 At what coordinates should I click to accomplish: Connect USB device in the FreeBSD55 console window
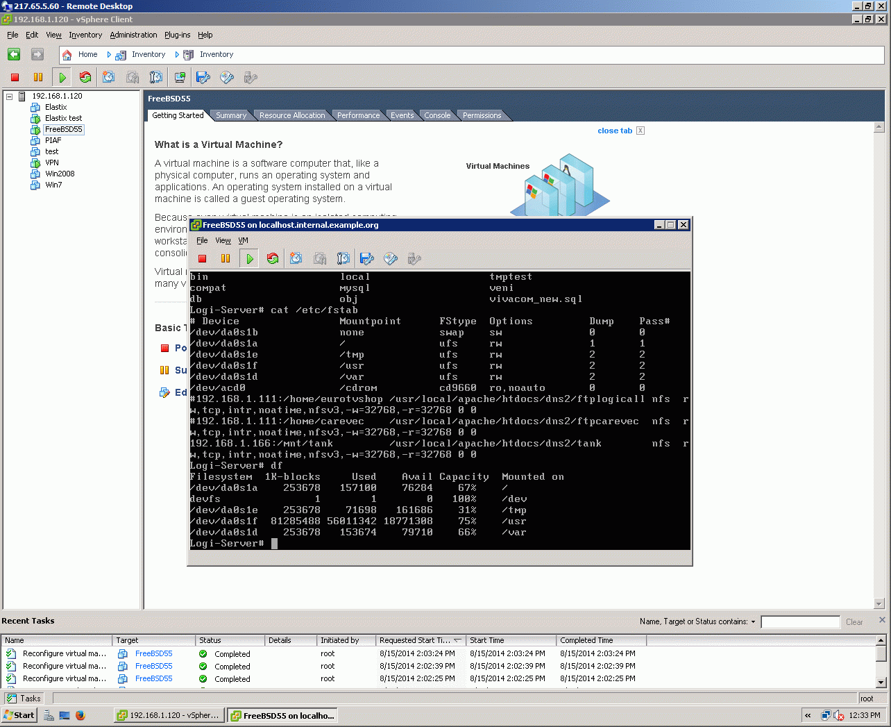pos(414,259)
